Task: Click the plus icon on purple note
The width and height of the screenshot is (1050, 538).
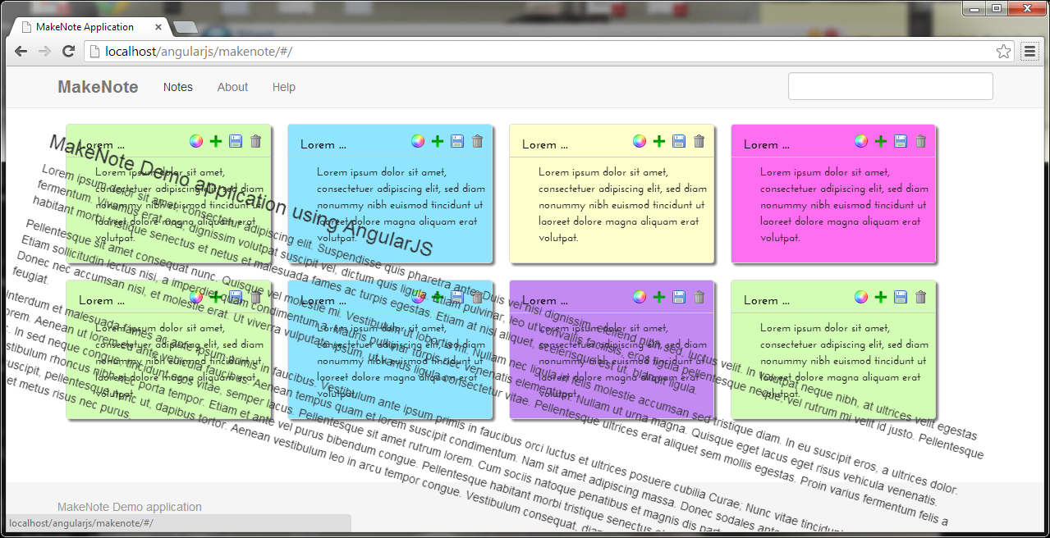Action: [x=659, y=297]
